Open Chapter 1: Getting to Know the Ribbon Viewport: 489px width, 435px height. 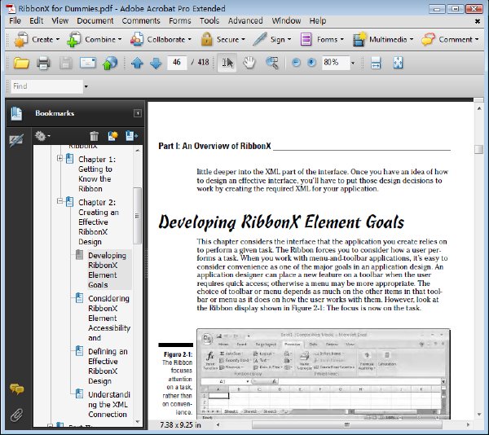[97, 174]
